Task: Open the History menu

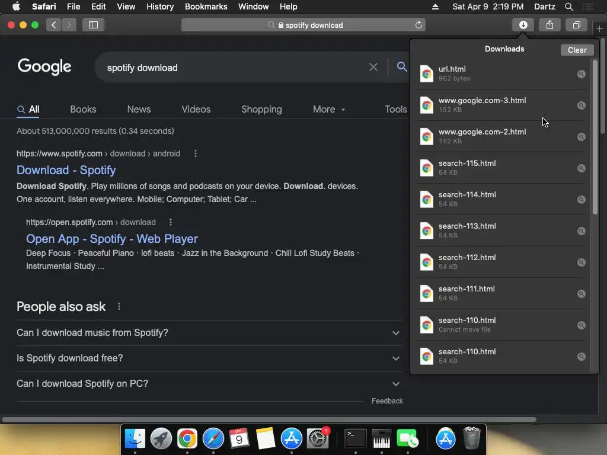Action: (160, 7)
